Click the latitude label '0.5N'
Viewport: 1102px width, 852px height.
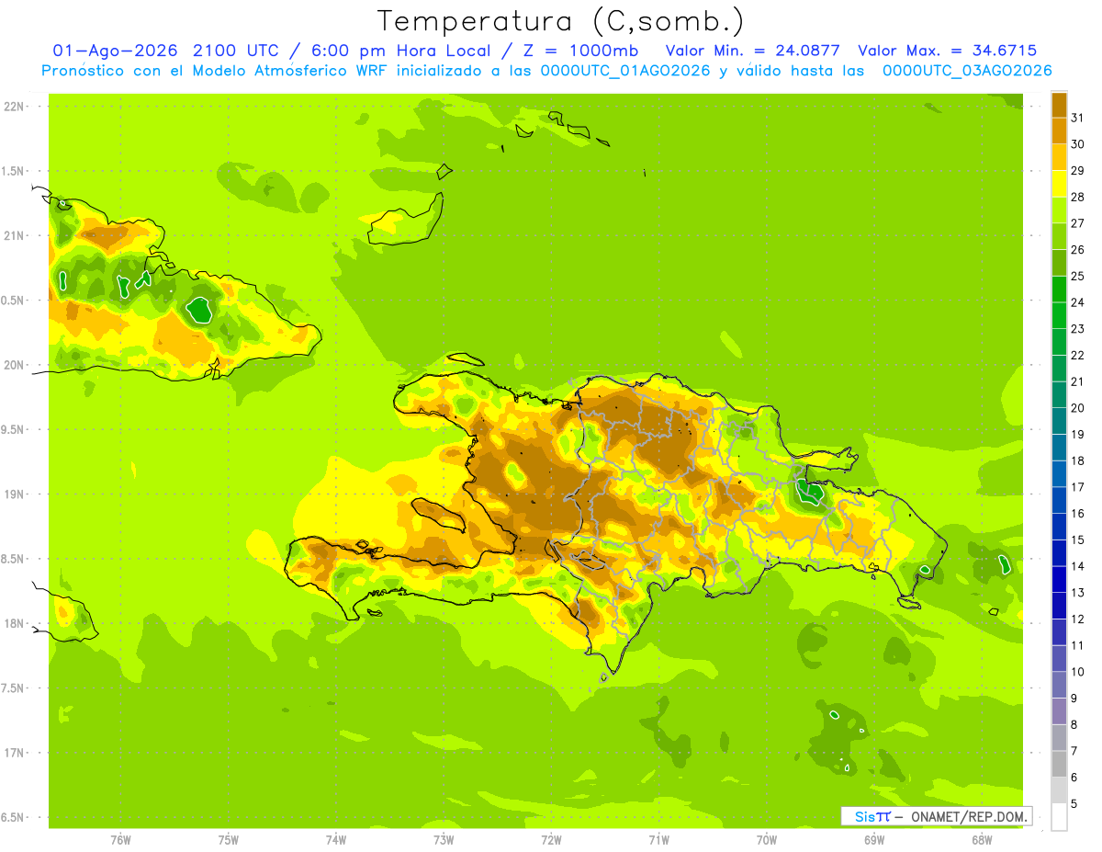pyautogui.click(x=13, y=301)
